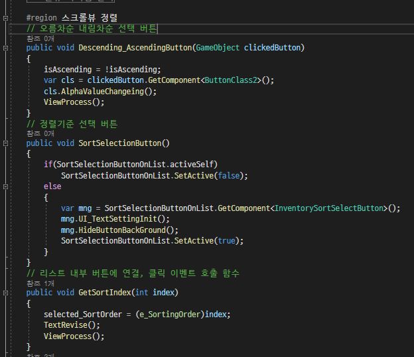Click ViewProcess() inside GetSortIndex
The height and width of the screenshot is (357, 414).
[74, 336]
